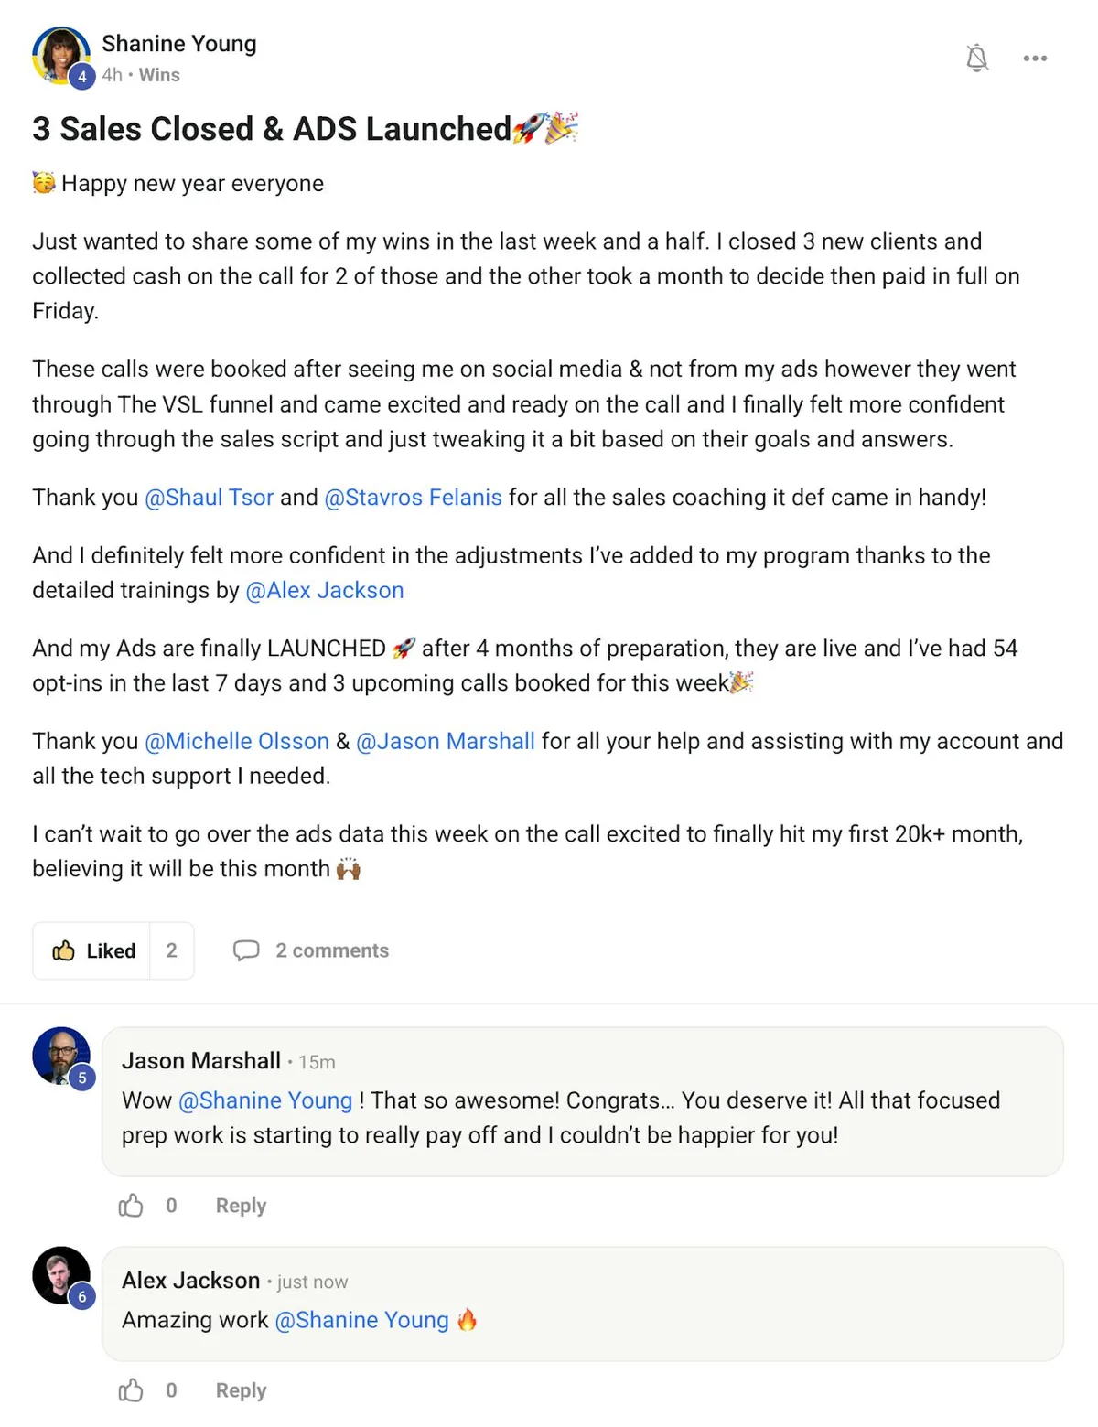
Task: Click Jason Marshall's profile avatar
Action: click(x=60, y=1055)
